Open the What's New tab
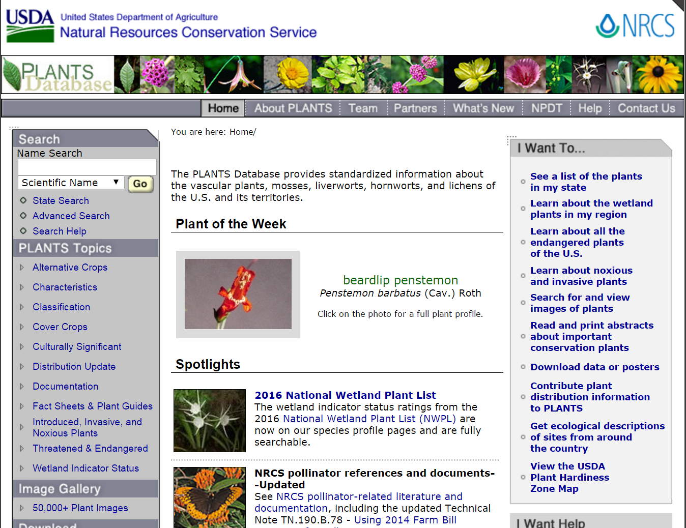 click(x=483, y=108)
